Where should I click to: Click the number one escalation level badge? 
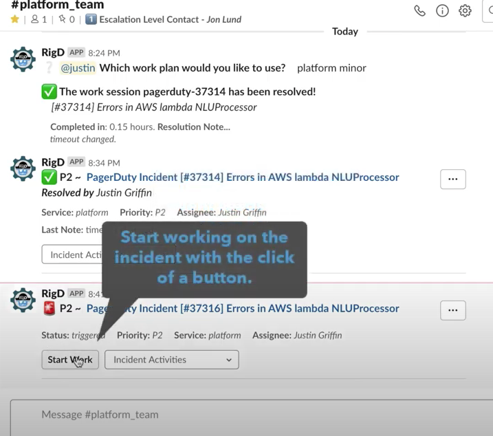pyautogui.click(x=91, y=19)
